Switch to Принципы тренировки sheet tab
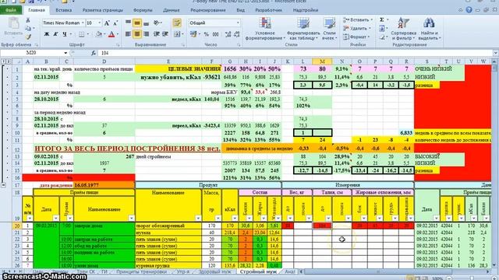Screen dimensions: 499x280 click(x=141, y=271)
